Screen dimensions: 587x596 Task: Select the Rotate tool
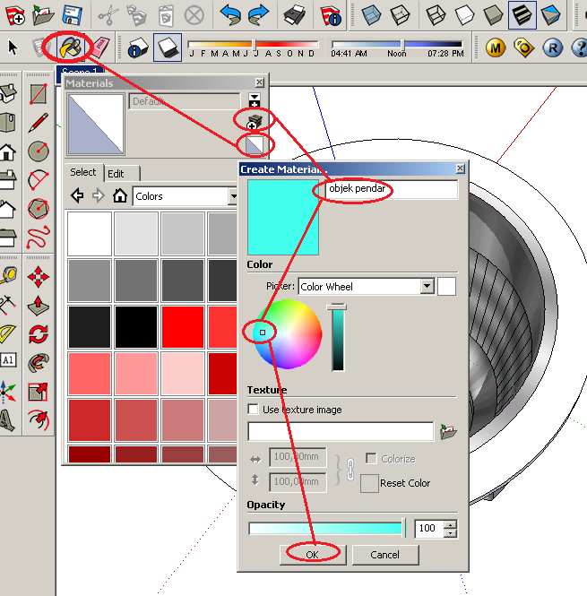(39, 334)
